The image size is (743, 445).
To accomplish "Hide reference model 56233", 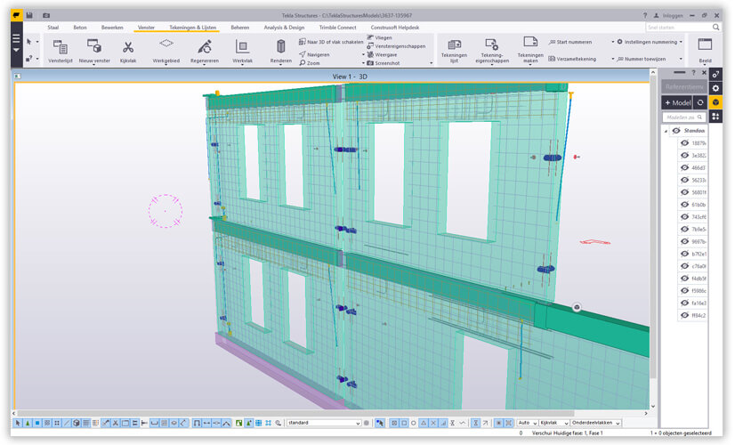I will coord(684,180).
